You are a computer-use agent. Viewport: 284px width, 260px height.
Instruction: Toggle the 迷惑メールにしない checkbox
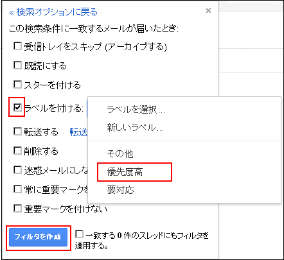[17, 170]
